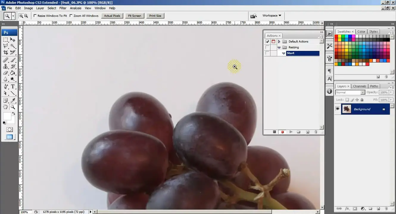Select the Horizontal Type tool

(13, 86)
